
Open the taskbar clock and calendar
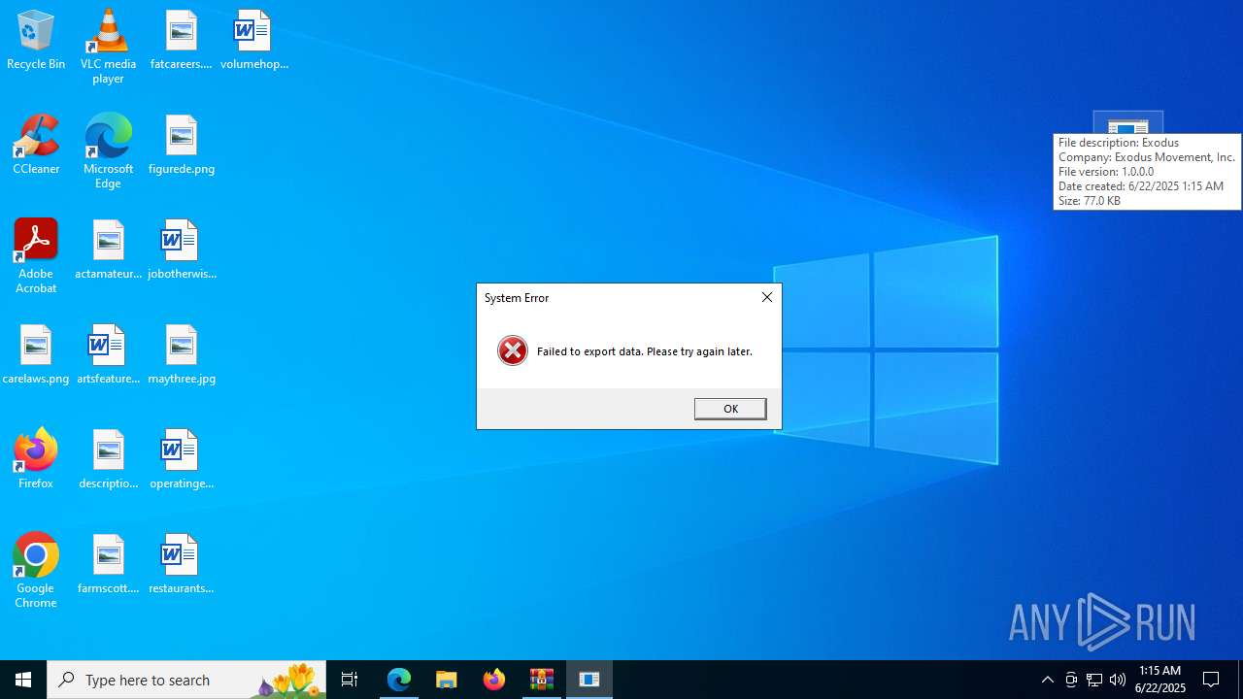coord(1160,680)
